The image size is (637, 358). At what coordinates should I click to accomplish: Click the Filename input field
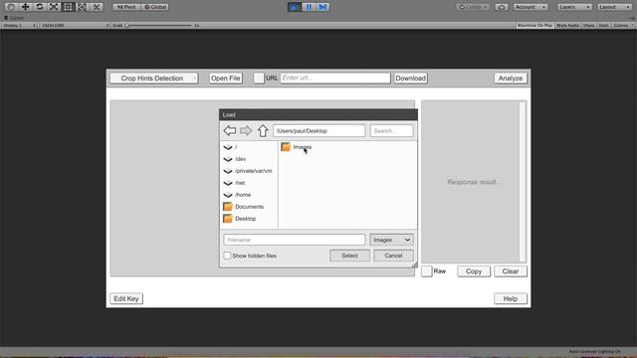tap(295, 240)
